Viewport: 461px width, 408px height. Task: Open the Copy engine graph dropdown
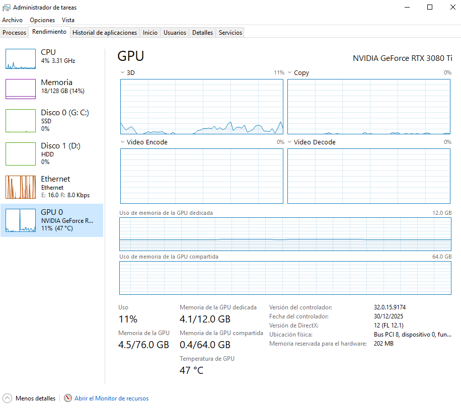coord(290,72)
